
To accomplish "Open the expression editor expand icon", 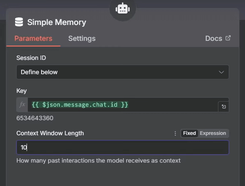I will (x=224, y=107).
